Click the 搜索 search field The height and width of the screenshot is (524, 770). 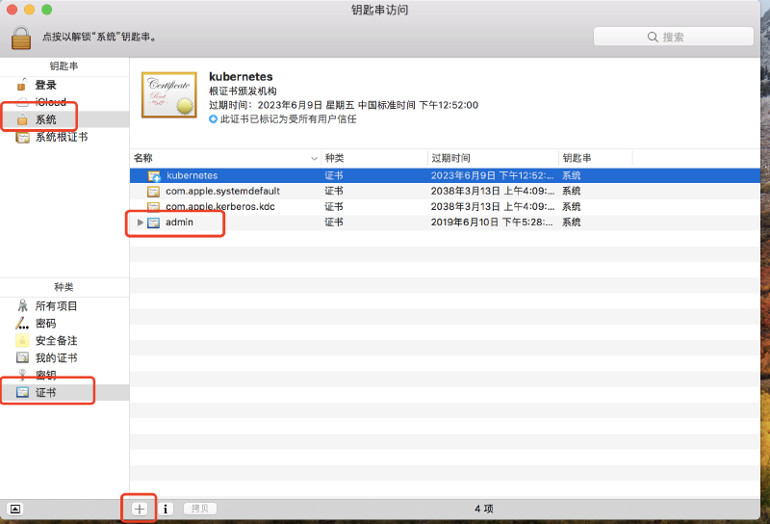[673, 37]
